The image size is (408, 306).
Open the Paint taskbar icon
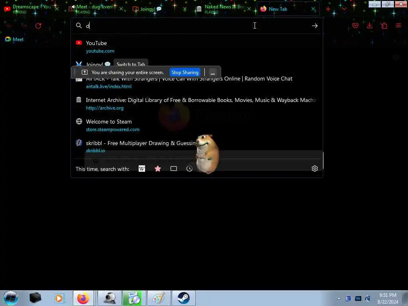coord(159,298)
